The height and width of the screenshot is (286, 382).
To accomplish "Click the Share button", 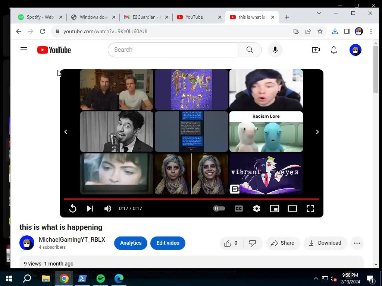I will coord(283,243).
